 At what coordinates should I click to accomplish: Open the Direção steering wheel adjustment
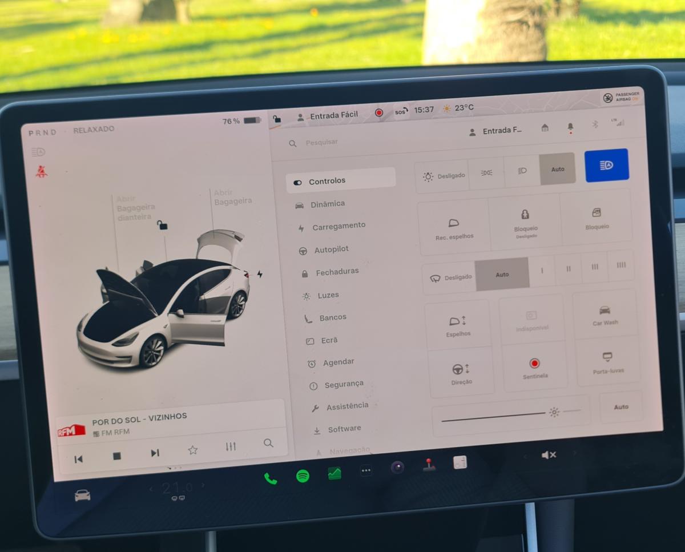pyautogui.click(x=461, y=373)
